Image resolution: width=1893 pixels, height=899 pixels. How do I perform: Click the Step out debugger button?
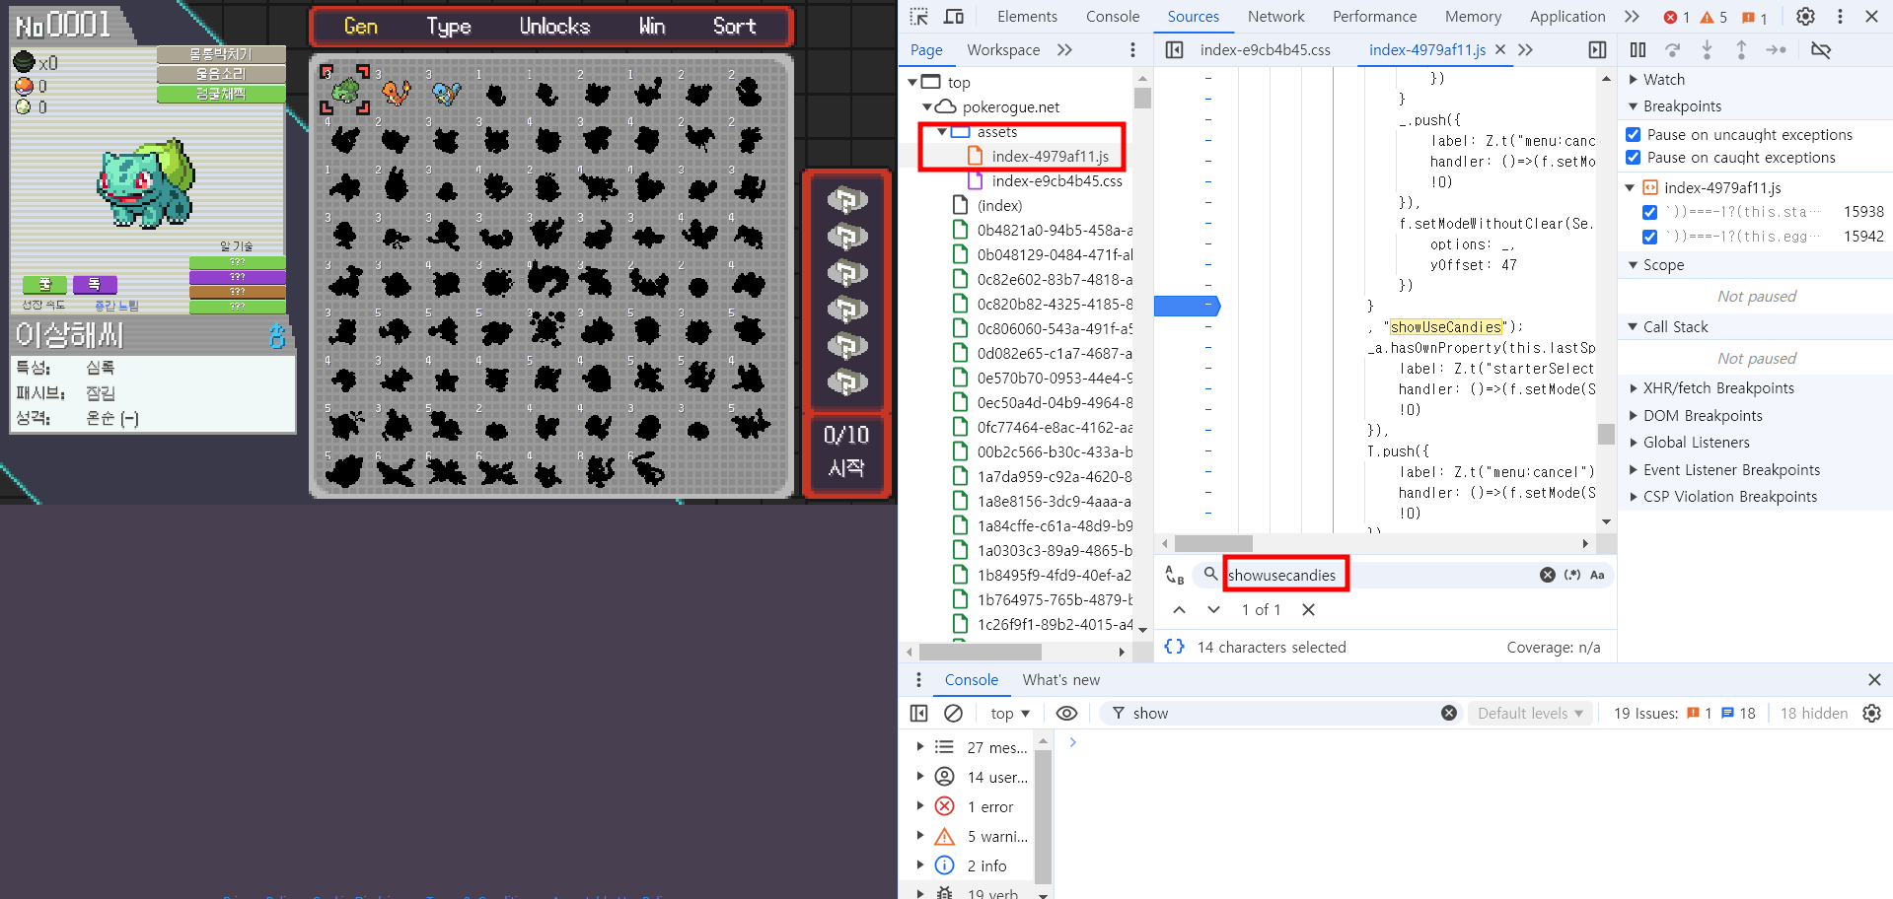(1741, 50)
